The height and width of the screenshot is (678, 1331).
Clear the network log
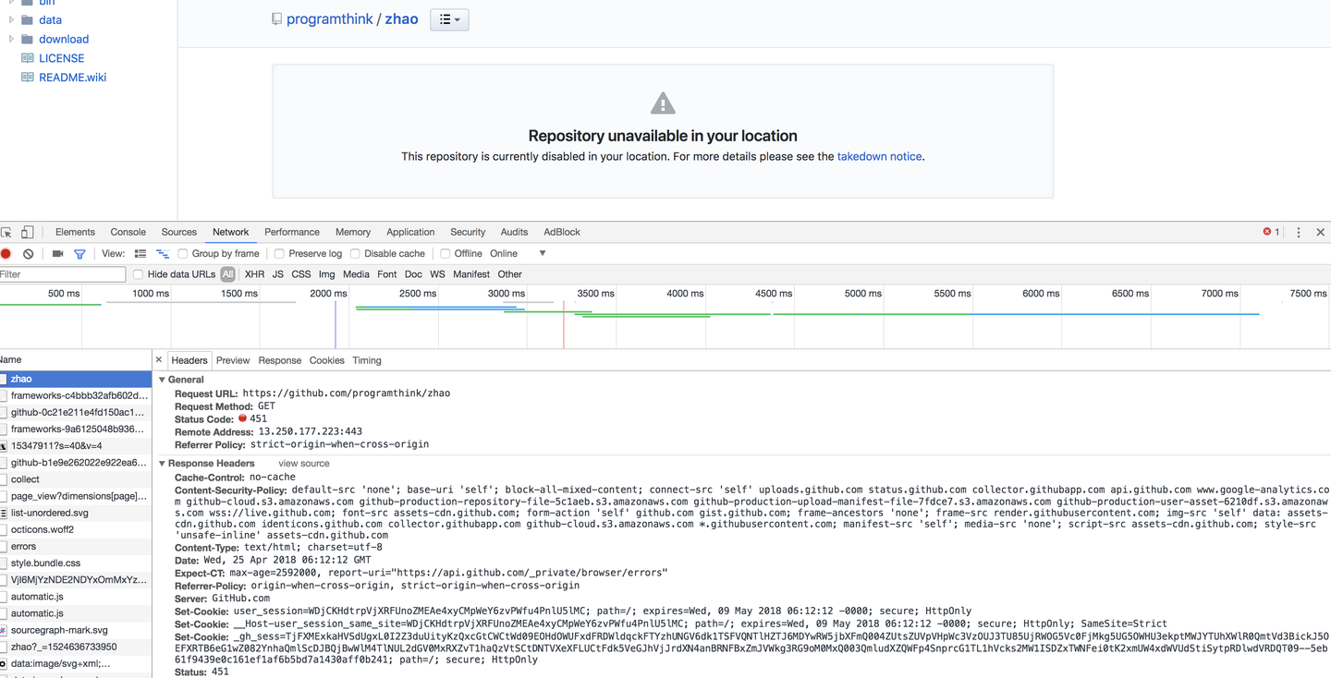click(x=29, y=254)
